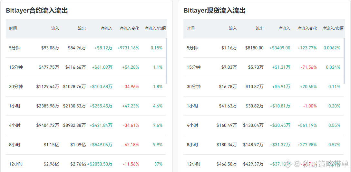Click 净流入 header in the 现货 table

pyautogui.click(x=284, y=28)
